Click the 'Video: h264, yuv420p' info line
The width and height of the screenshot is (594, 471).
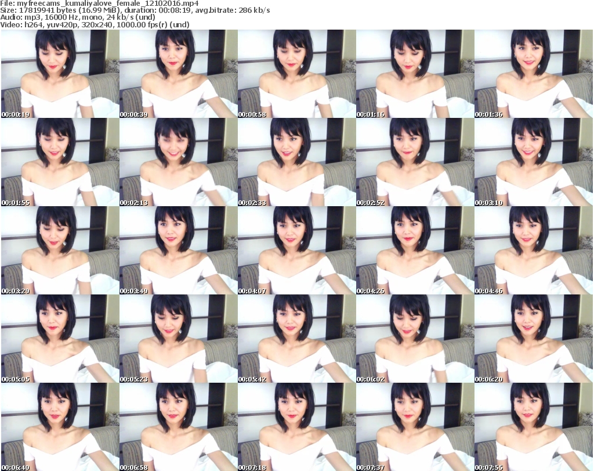[x=95, y=24]
